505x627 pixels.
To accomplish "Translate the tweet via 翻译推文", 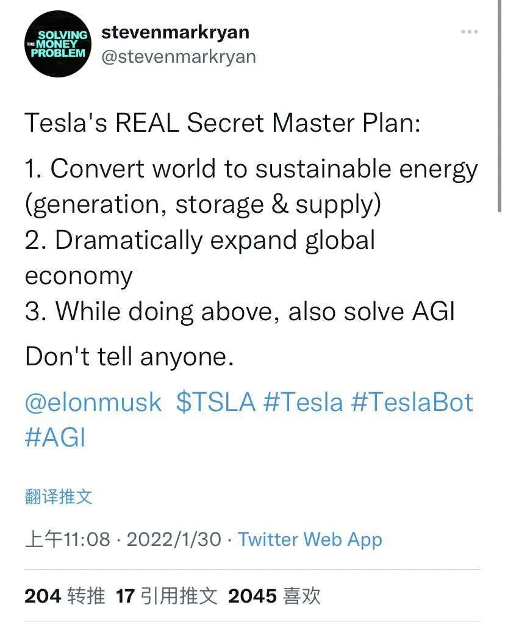I will coord(59,496).
